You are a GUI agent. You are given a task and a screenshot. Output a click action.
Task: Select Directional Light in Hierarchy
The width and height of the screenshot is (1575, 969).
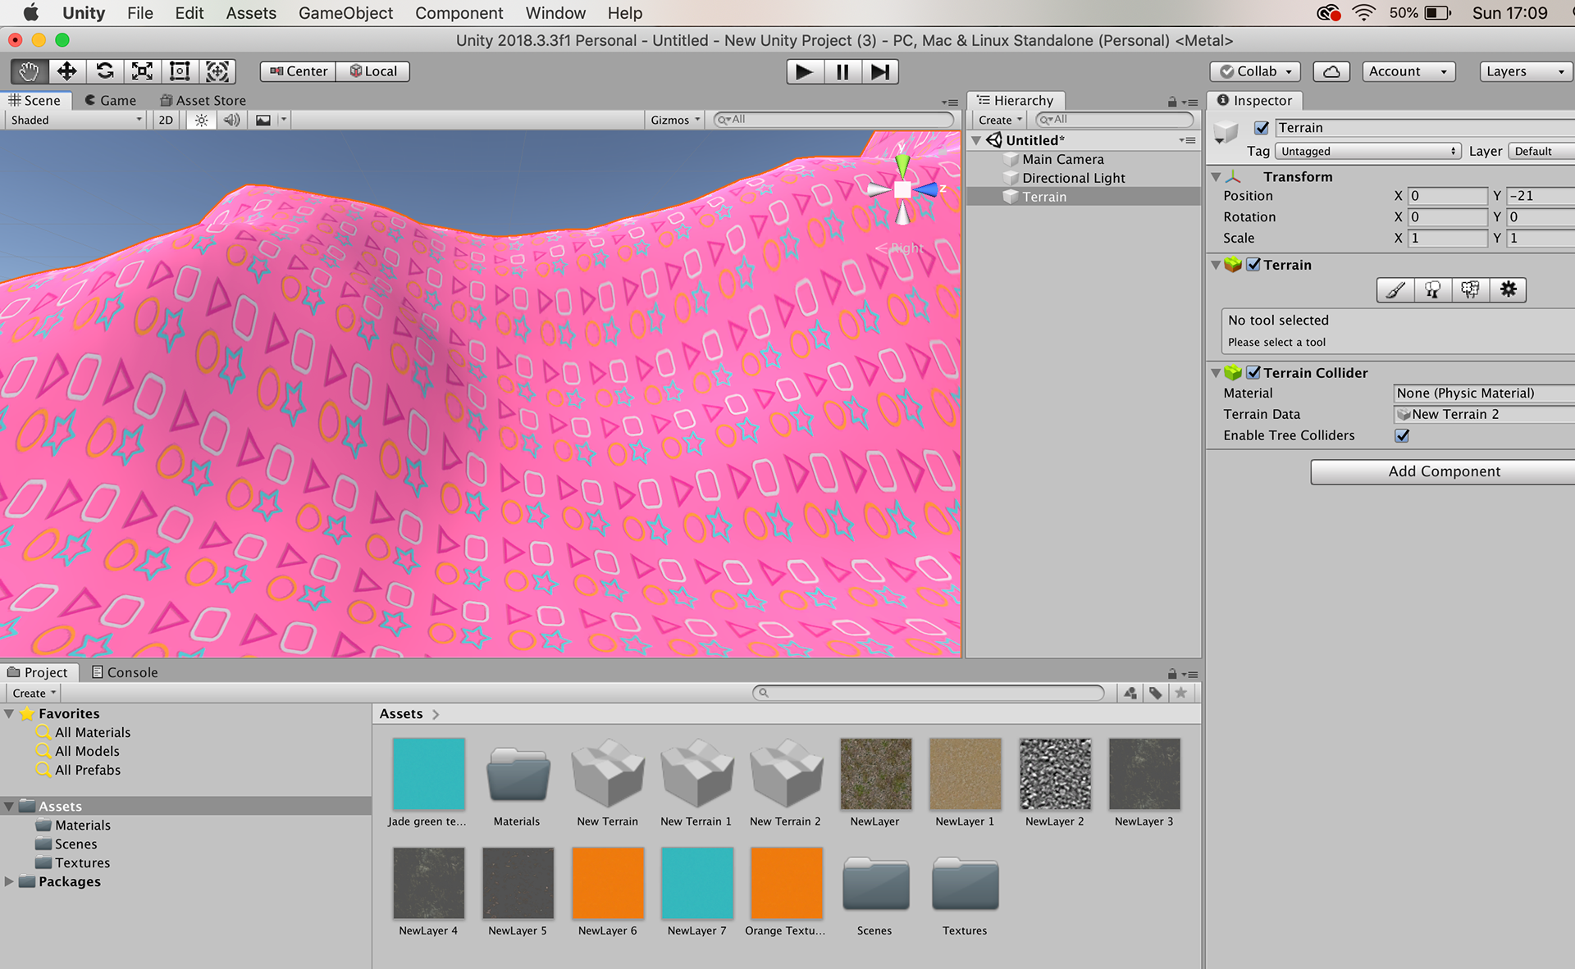coord(1073,178)
